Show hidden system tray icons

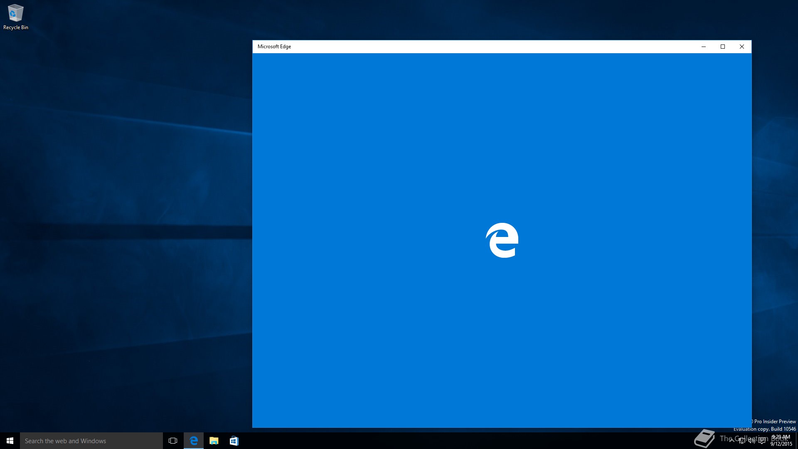731,441
